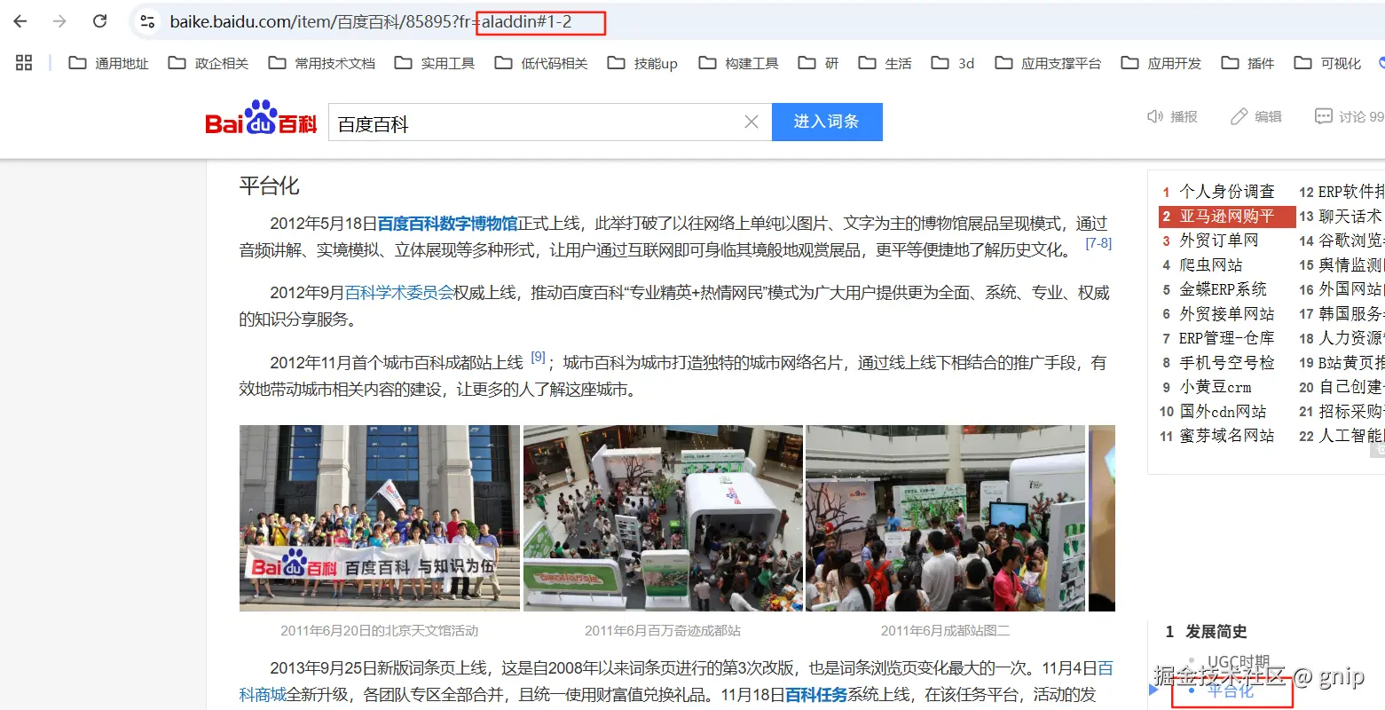This screenshot has height=710, width=1385.
Task: Click caption 2011年6月百万奇迹成都站
Action: (x=663, y=631)
